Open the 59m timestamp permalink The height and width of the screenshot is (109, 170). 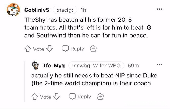[133, 65]
